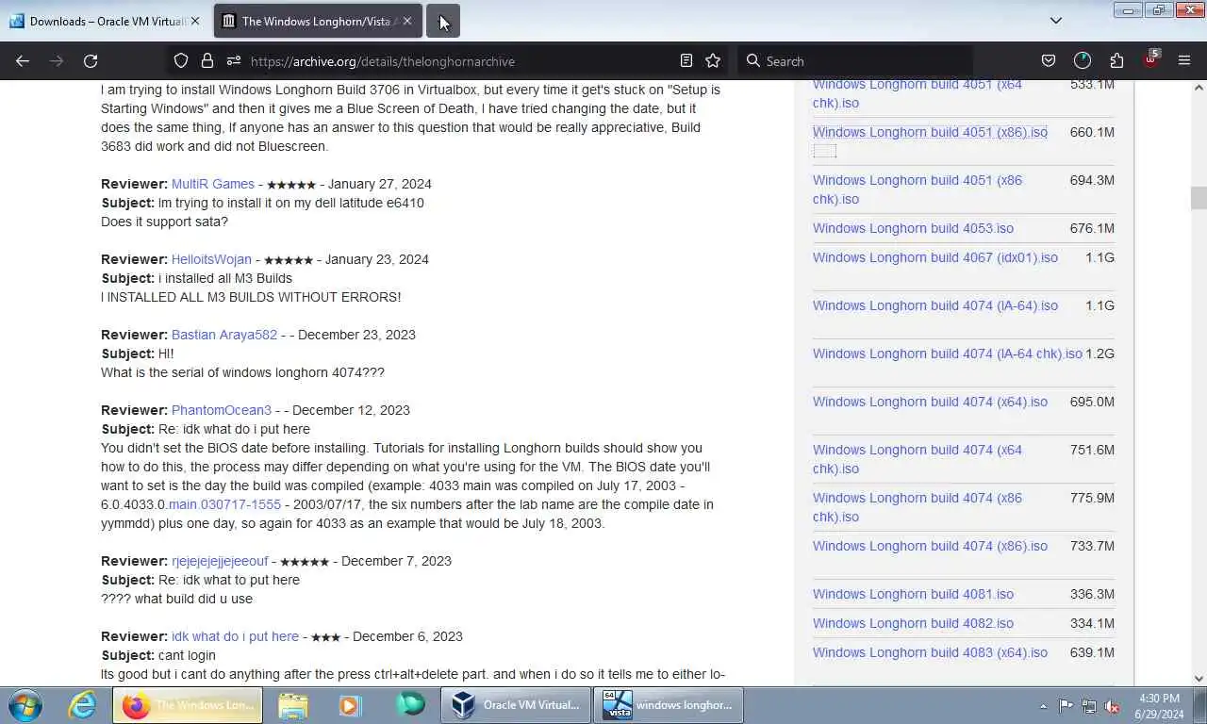Download Longhorn build 4067 (idx01).iso
This screenshot has width=1207, height=724.
pos(935,257)
